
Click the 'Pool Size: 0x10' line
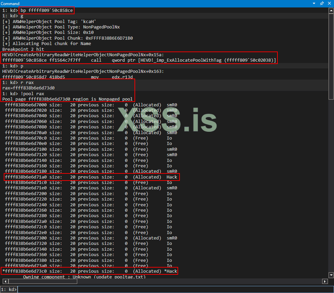click(x=48, y=33)
